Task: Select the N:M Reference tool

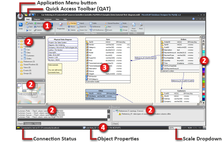Action: point(96,30)
